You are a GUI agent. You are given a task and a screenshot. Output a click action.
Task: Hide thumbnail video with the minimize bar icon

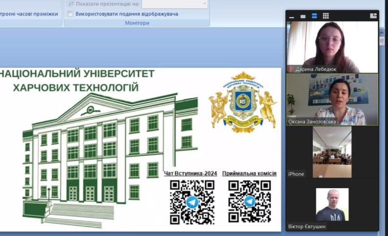point(292,17)
